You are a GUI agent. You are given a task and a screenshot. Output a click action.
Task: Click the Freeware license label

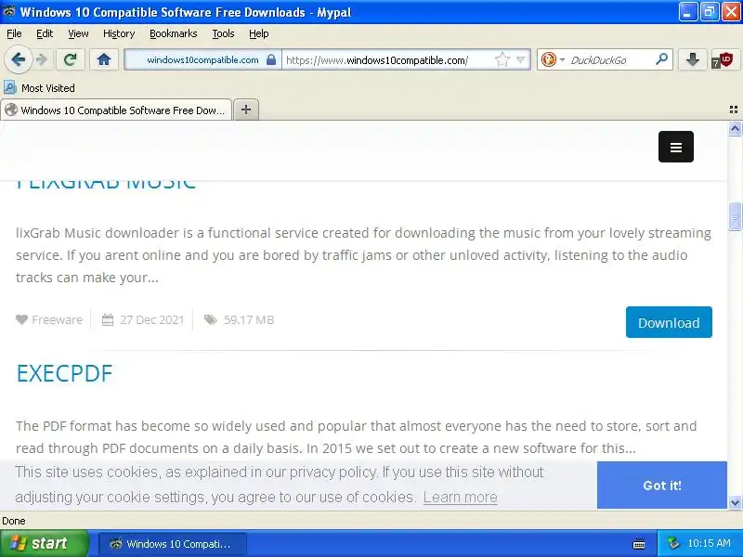coord(58,319)
